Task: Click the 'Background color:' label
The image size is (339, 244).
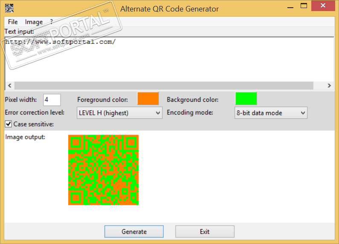Action: (x=192, y=100)
